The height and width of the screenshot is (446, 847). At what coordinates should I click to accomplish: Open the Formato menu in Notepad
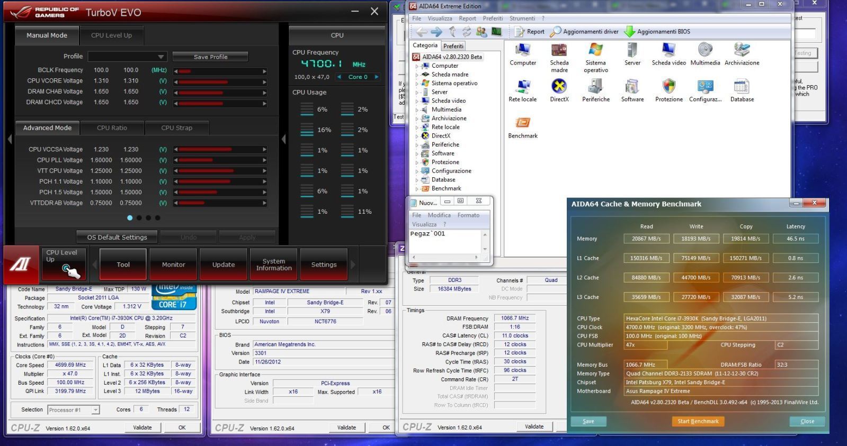468,215
